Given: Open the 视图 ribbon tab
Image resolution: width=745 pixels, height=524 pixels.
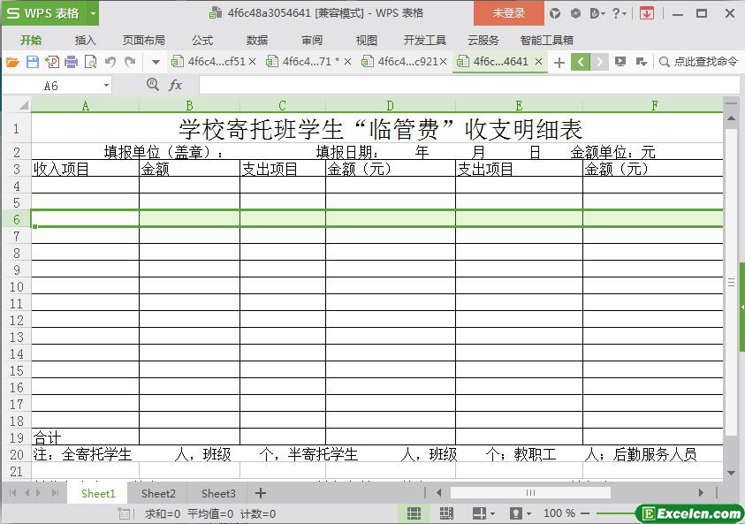Looking at the screenshot, I should point(367,41).
